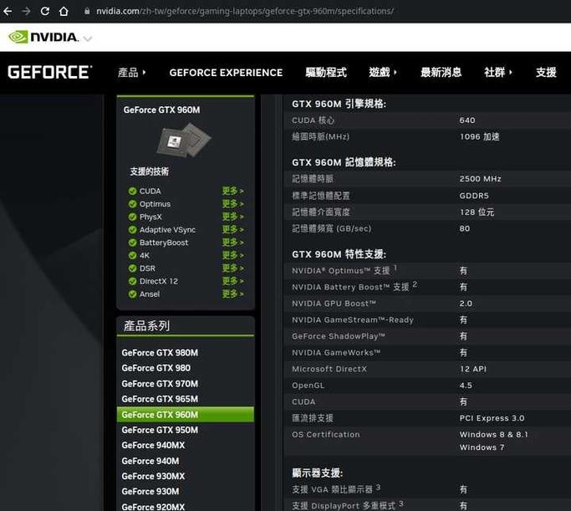Click the green check icon beside Optimus
571x511 pixels.
click(133, 204)
